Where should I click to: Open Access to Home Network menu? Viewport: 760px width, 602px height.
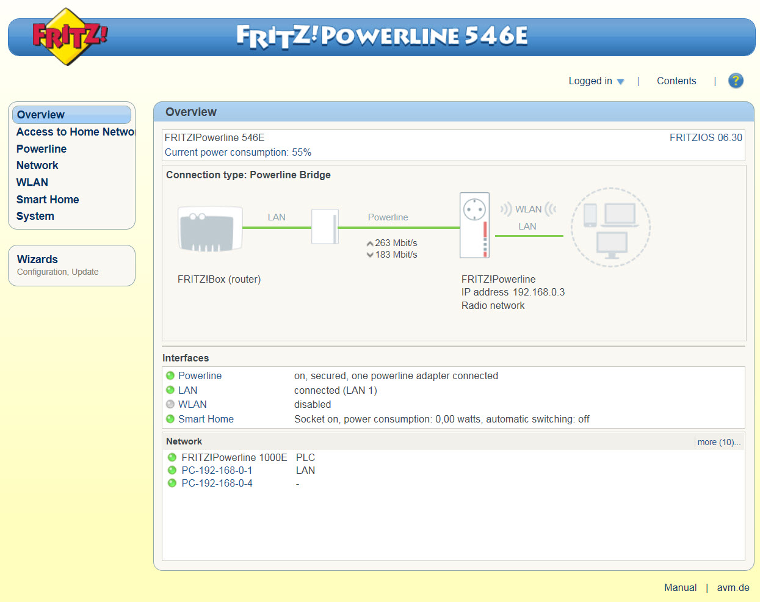[75, 132]
